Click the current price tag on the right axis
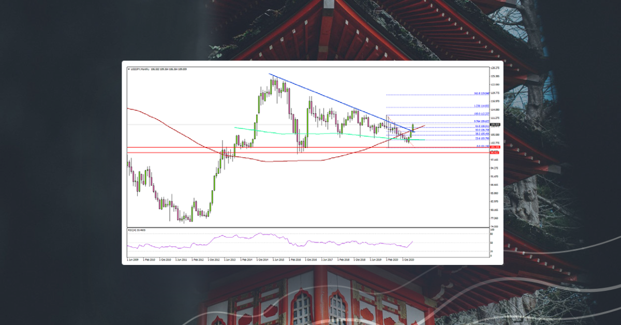 492,124
